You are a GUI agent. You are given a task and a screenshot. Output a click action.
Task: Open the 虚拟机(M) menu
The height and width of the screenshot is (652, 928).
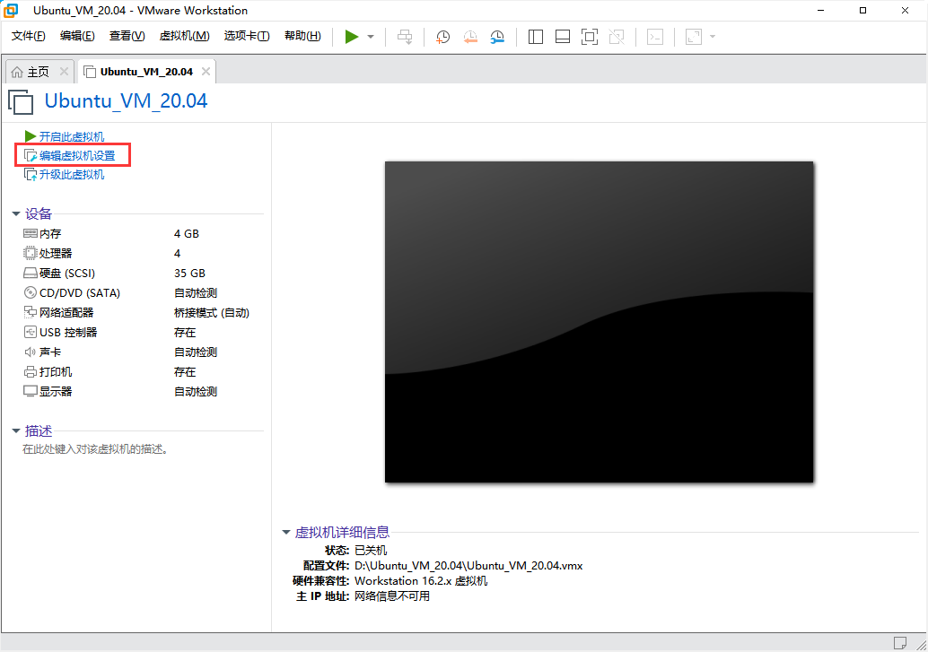click(x=185, y=36)
